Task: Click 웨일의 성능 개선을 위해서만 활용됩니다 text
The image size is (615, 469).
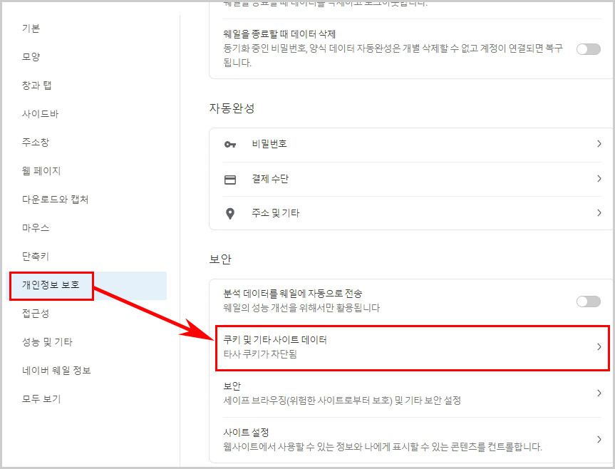Action: (301, 308)
